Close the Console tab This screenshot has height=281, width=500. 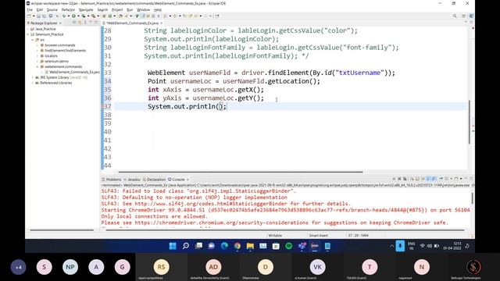pyautogui.click(x=187, y=180)
